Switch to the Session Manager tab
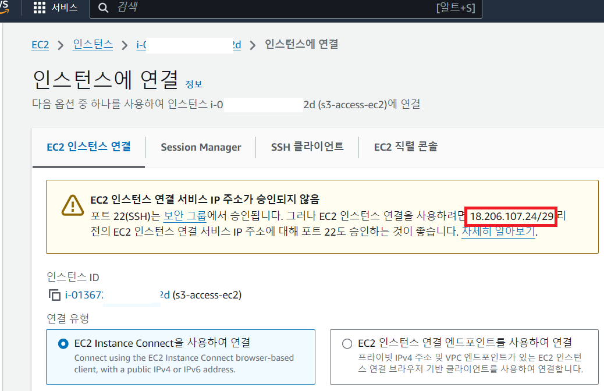 (x=201, y=147)
